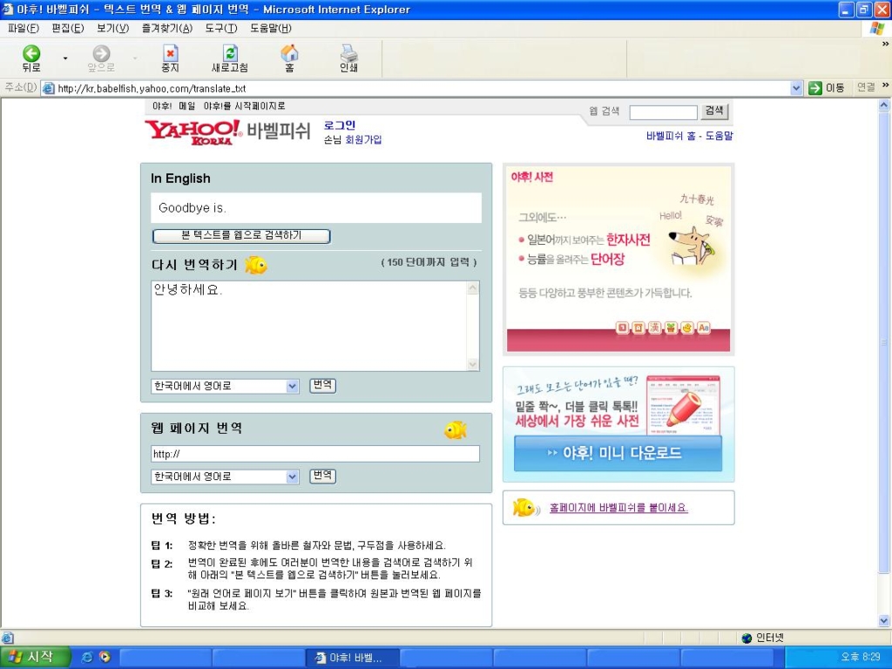Click the 회원가입 link
Viewport: 892px width, 669px height.
tap(363, 139)
